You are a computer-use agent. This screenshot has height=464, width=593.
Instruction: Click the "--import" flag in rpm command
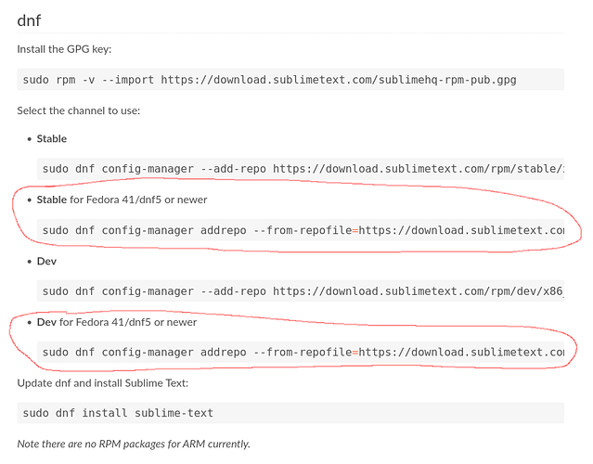pos(126,80)
